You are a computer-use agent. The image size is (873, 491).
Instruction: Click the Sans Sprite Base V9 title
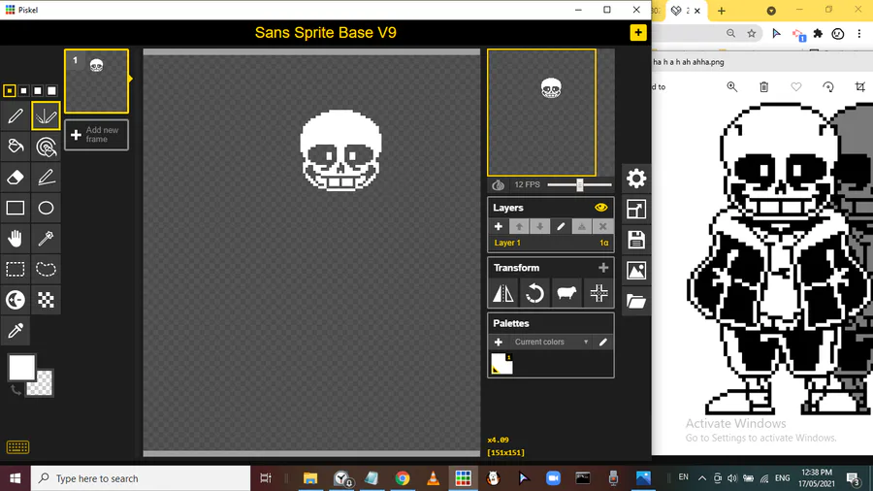326,32
